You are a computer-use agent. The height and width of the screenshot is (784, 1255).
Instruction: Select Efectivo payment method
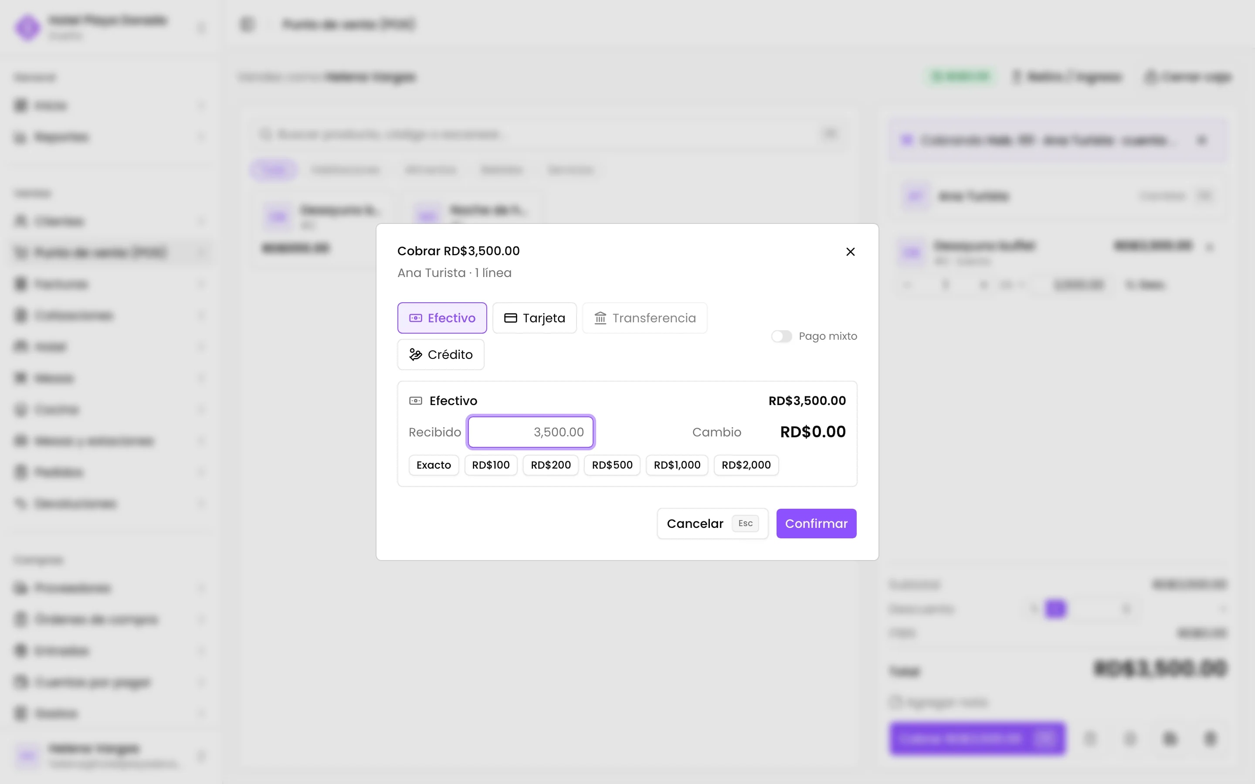(442, 318)
